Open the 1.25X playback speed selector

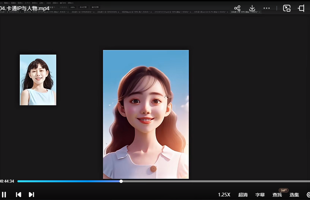(224, 195)
